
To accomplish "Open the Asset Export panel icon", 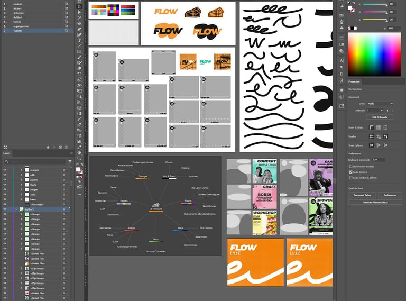I will pos(342,106).
